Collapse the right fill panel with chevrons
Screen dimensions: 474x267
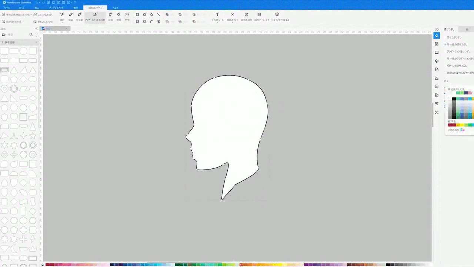pos(437,29)
